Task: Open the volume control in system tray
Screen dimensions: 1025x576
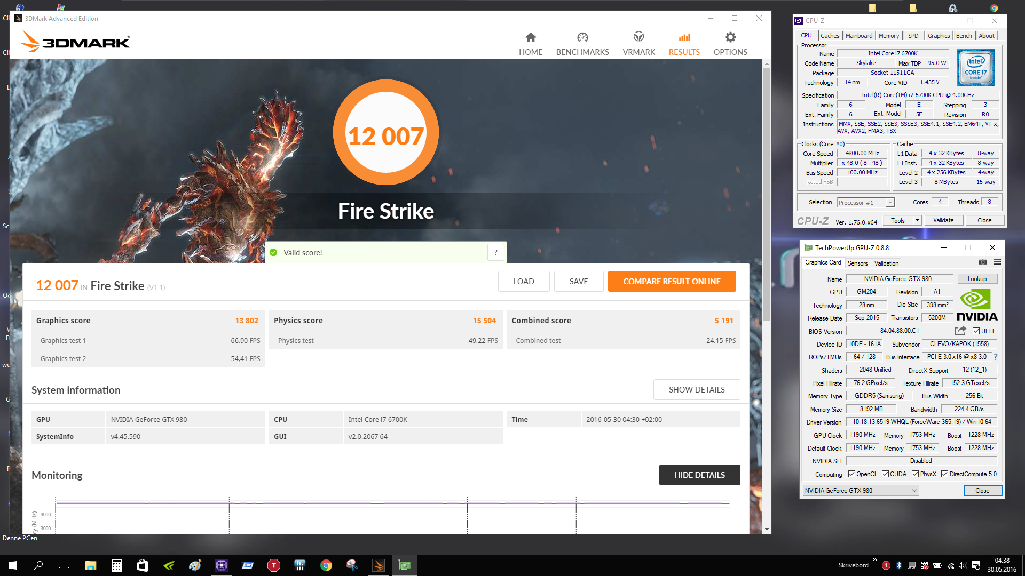Action: 963,565
